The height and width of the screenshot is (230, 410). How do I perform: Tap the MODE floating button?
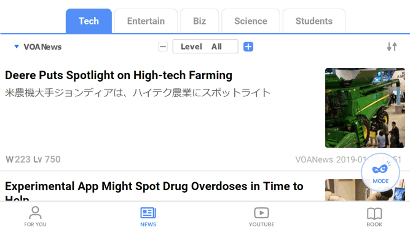tap(380, 172)
